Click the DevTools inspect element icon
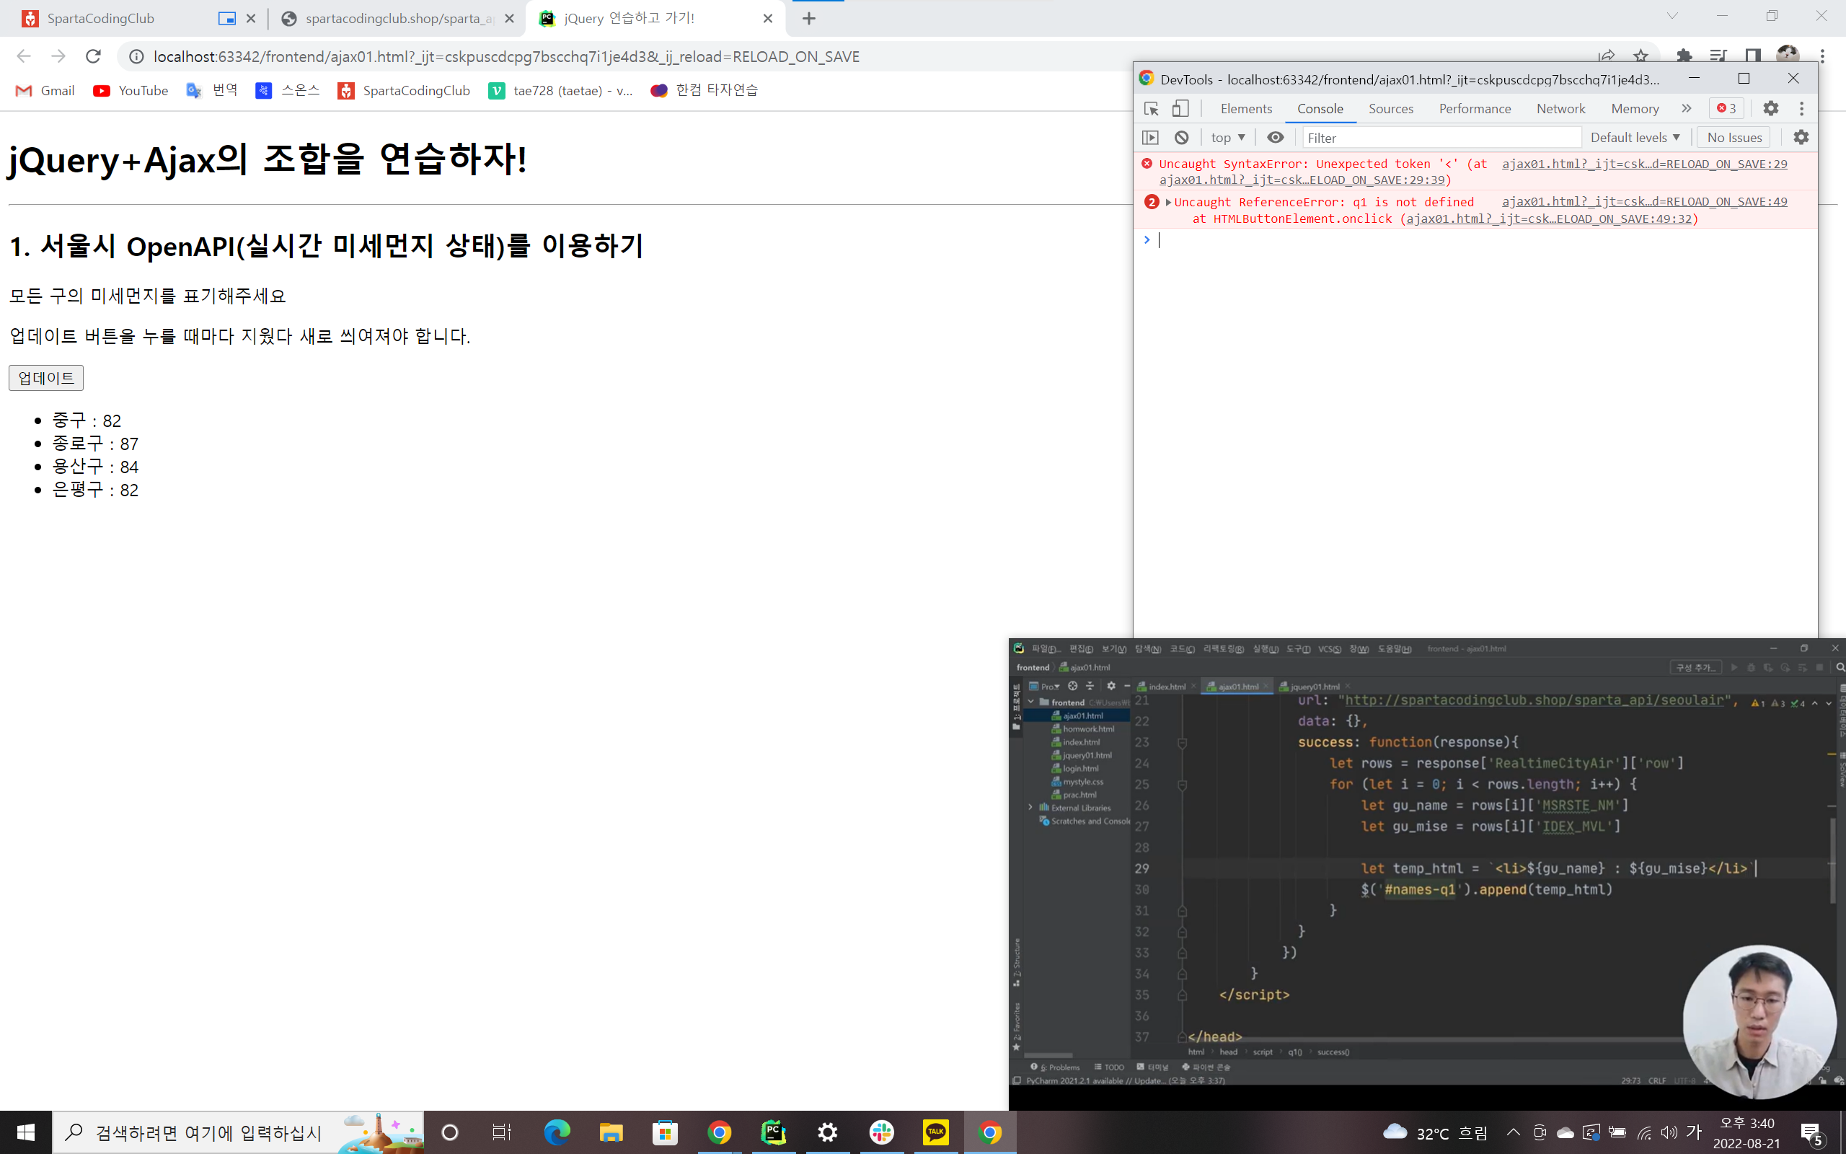 [1151, 109]
